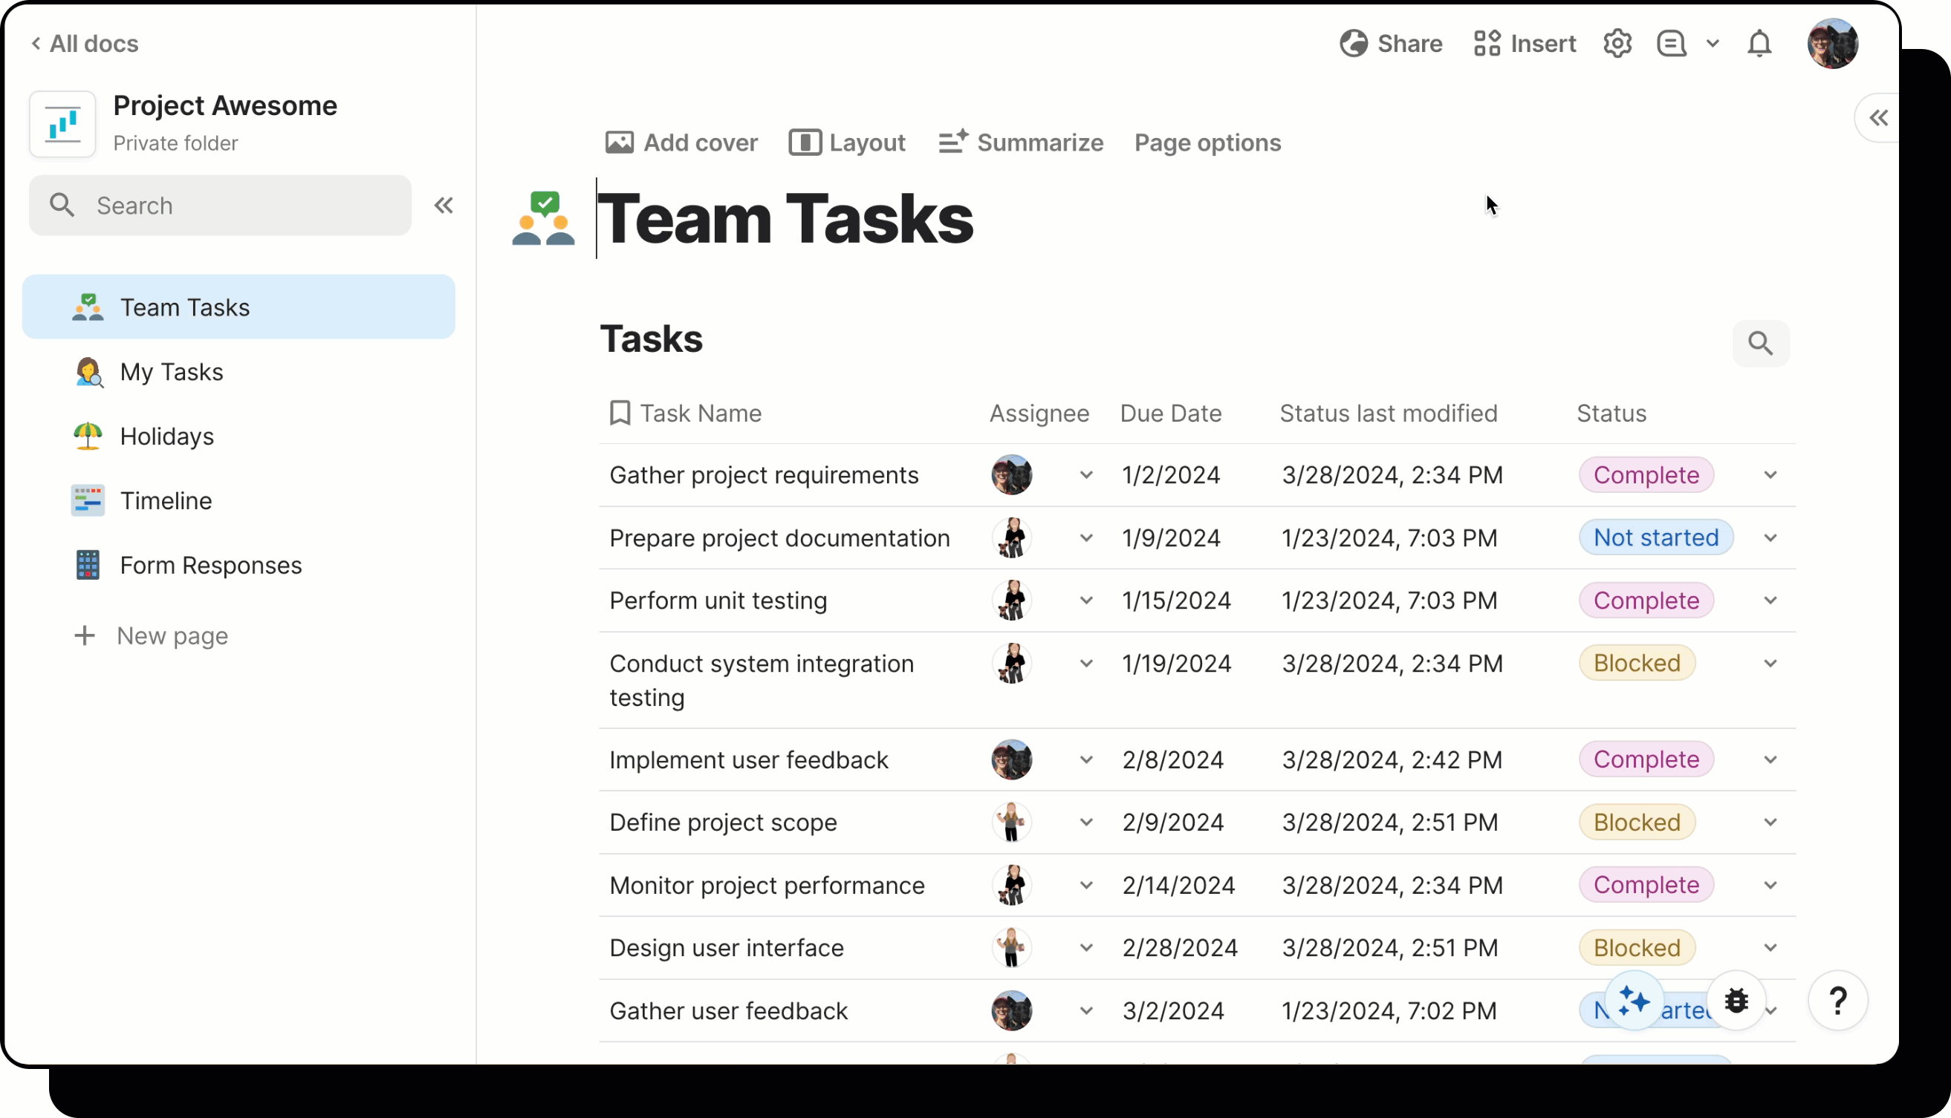Click the notifications bell icon

[x=1759, y=44]
